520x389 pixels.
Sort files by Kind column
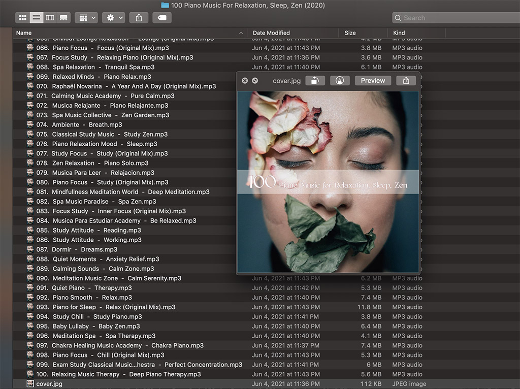(399, 33)
